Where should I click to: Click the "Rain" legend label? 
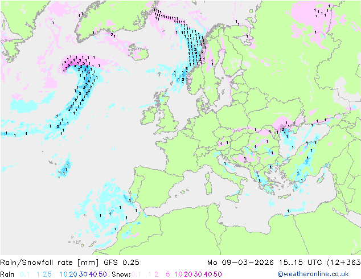coord(7,274)
